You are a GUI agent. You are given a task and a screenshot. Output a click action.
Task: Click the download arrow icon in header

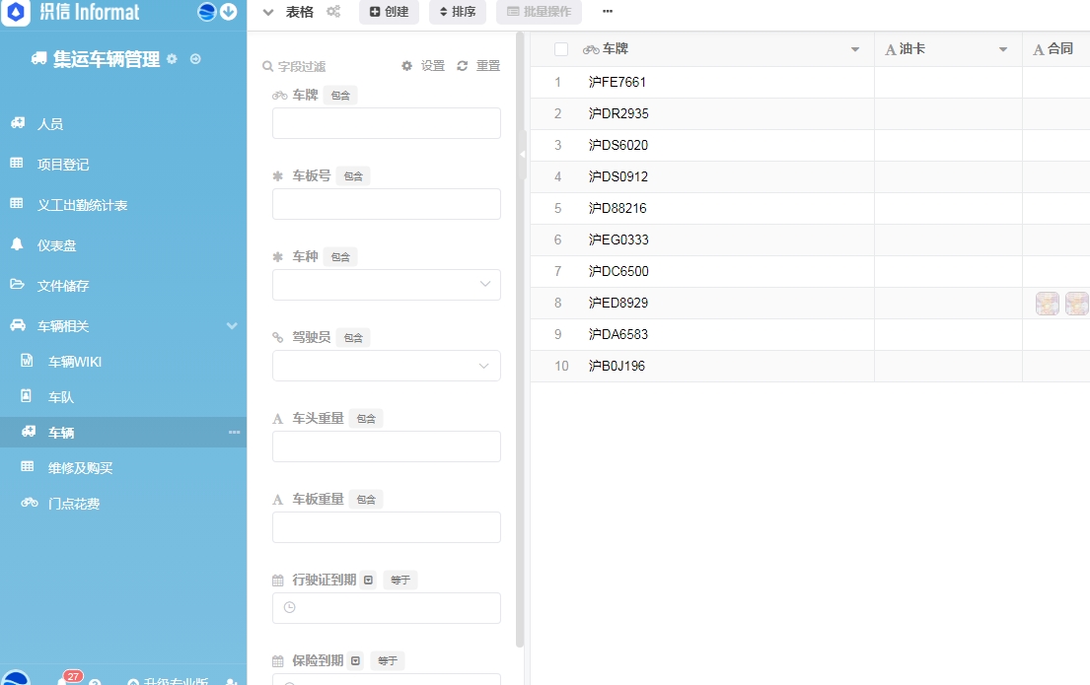228,12
